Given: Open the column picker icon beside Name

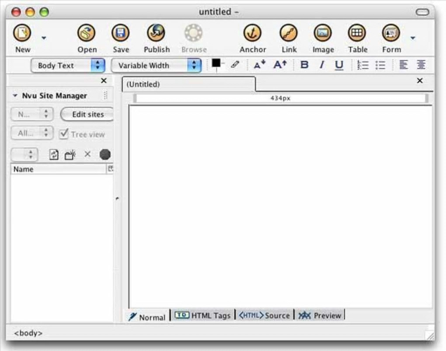Looking at the screenshot, I should (110, 169).
